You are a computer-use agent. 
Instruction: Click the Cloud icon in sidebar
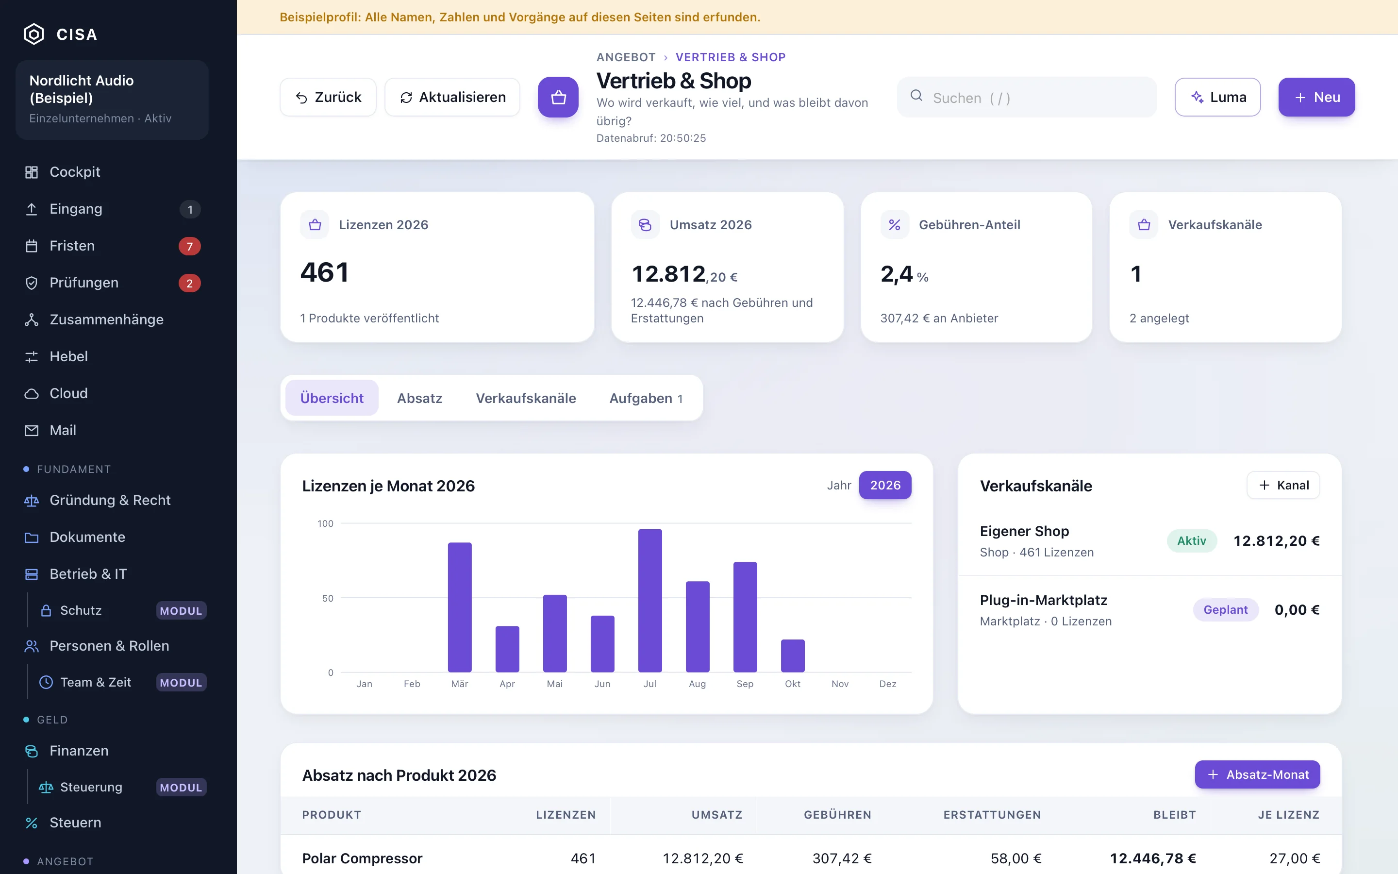pos(31,394)
